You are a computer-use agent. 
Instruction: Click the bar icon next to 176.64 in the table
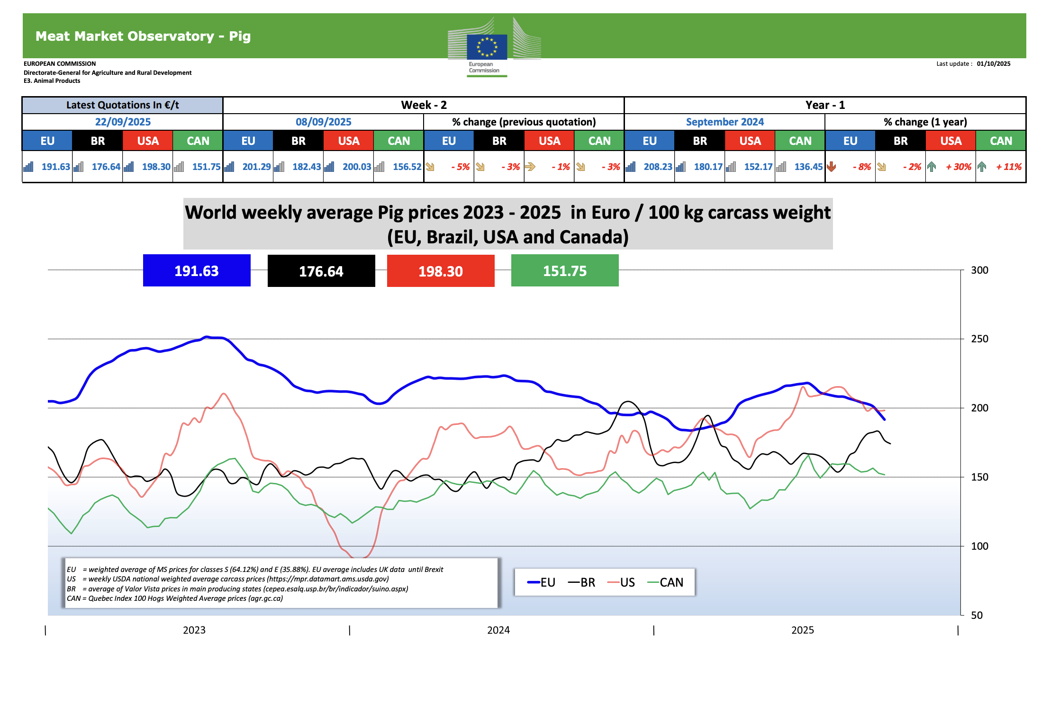[79, 167]
